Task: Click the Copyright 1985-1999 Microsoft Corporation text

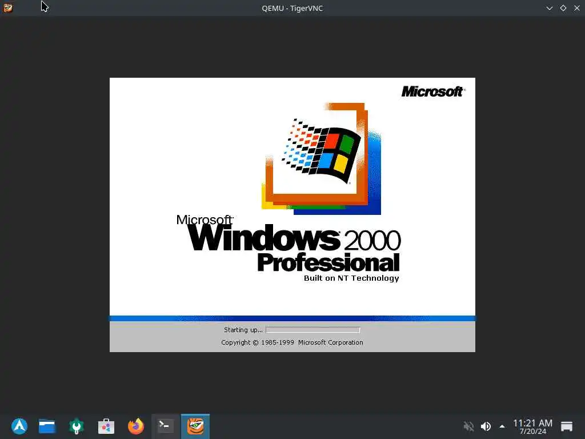Action: 292,342
